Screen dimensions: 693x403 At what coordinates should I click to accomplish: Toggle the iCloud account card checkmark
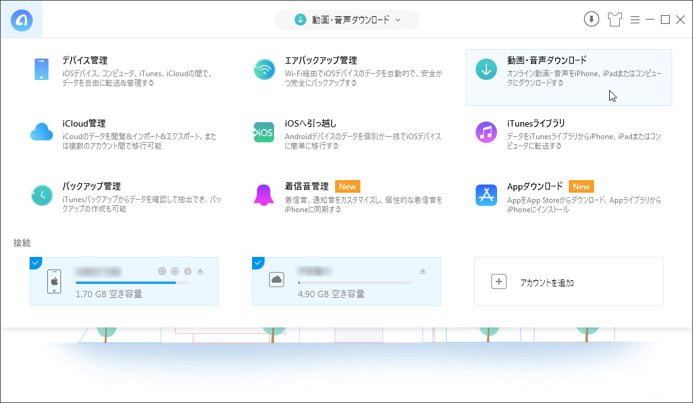[x=258, y=263]
